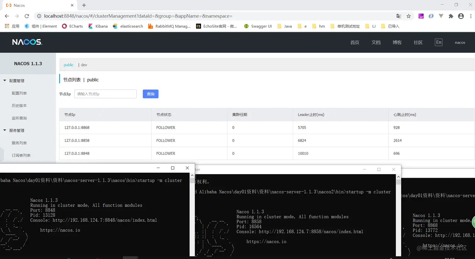Open the hm bookmark folder
Viewport: 475px width, 259px height.
[x=319, y=26]
